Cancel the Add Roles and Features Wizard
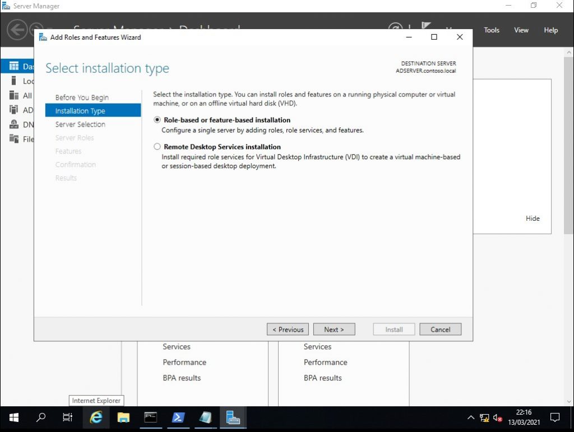The width and height of the screenshot is (574, 432). (x=440, y=329)
